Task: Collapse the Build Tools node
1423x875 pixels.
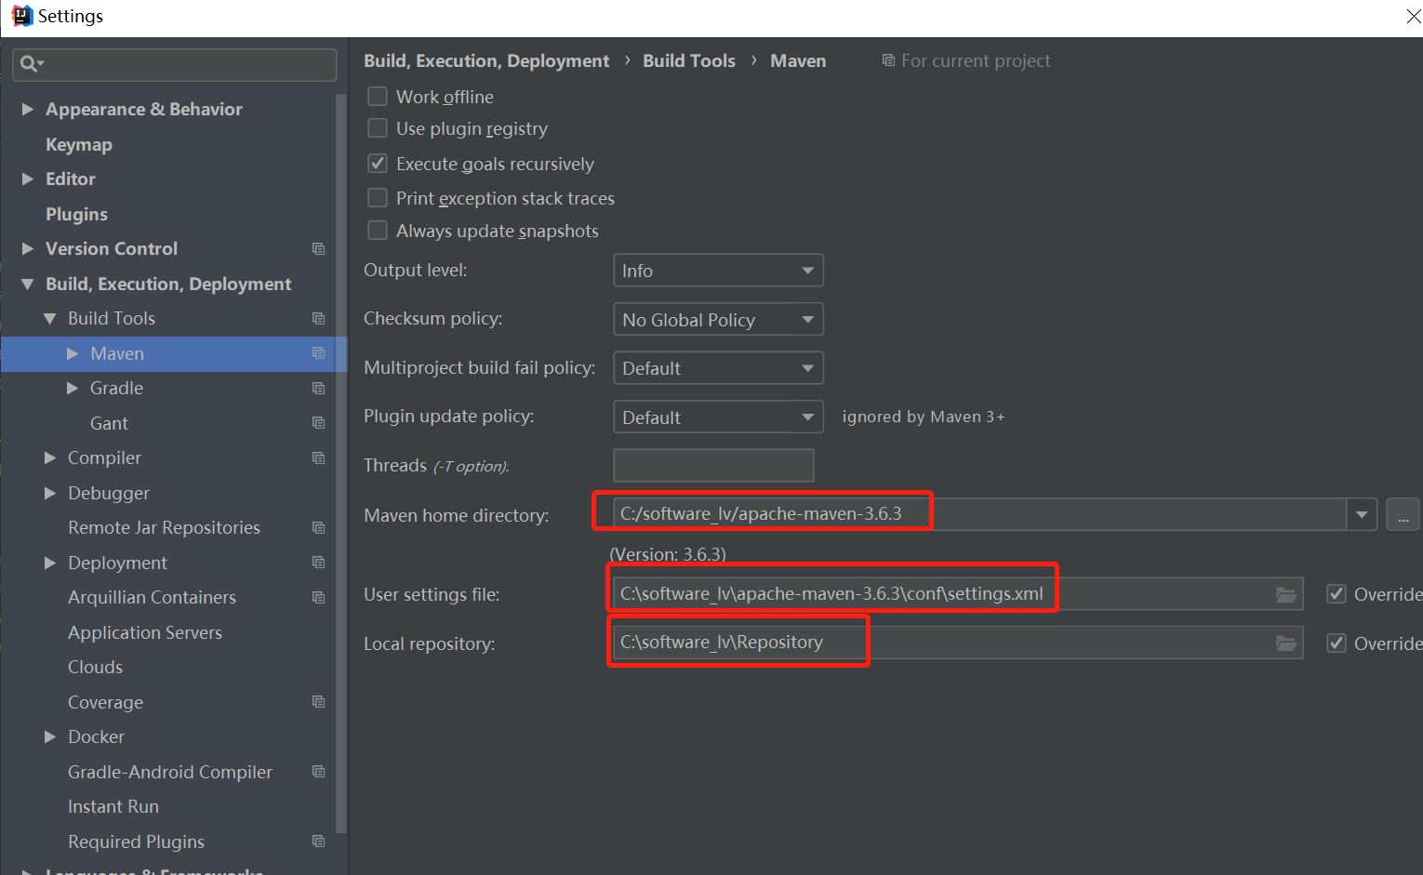Action: (x=50, y=319)
